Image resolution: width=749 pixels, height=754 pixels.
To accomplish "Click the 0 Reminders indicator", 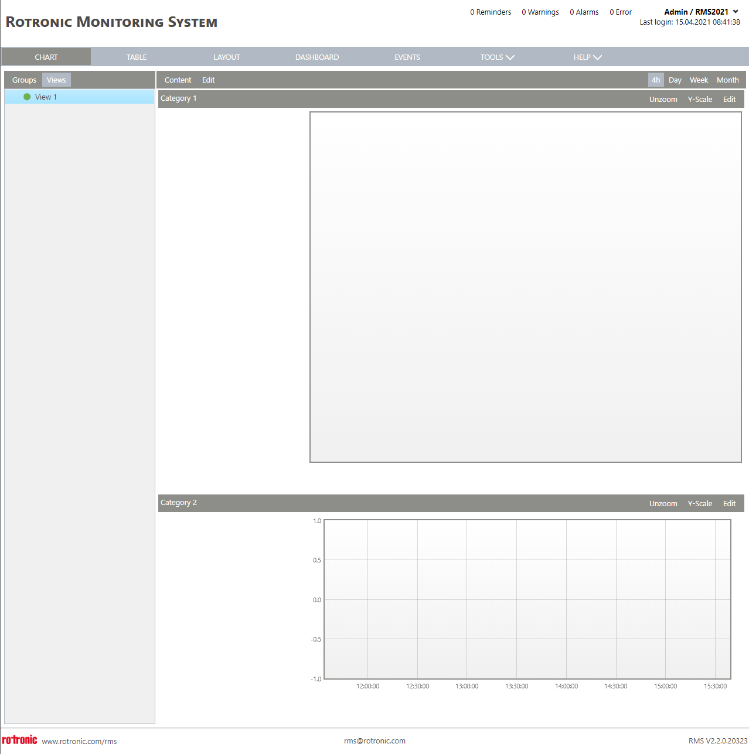I will tap(491, 12).
